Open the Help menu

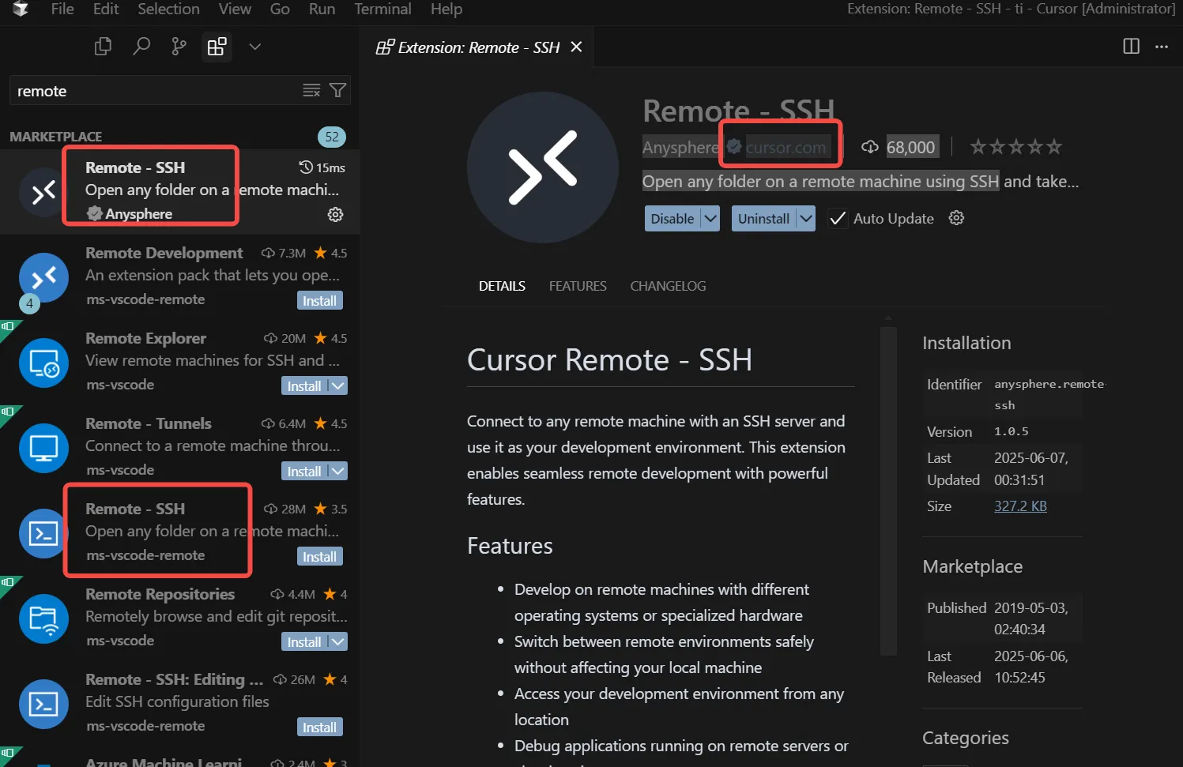[x=446, y=9]
